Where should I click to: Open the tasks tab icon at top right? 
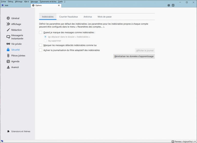[173, 5]
